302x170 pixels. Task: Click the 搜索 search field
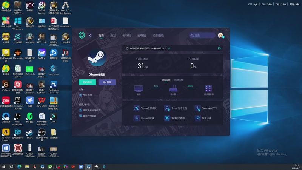(x=202, y=36)
